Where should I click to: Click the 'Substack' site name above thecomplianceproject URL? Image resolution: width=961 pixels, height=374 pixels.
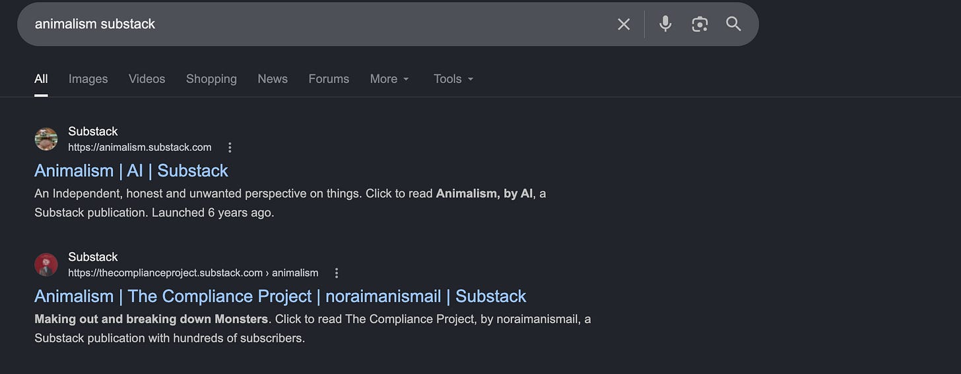click(93, 257)
